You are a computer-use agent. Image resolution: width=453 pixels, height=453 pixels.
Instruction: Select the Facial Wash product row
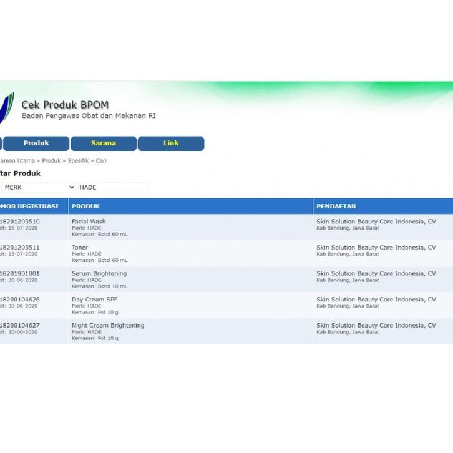226,227
